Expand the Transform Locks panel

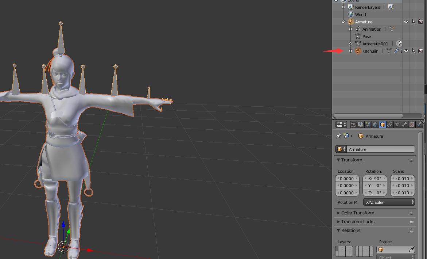tap(357, 222)
